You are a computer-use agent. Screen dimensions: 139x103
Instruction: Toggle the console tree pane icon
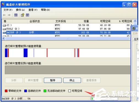pos(16,15)
